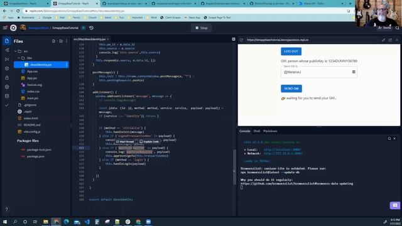Click the Replit logo in header
The image size is (402, 226).
coord(13,28)
